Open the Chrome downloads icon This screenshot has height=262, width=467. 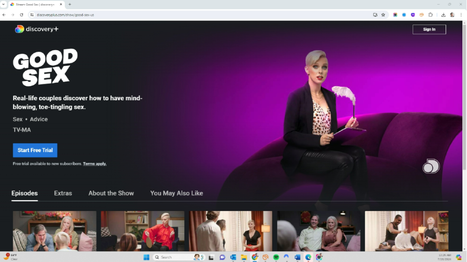click(443, 15)
